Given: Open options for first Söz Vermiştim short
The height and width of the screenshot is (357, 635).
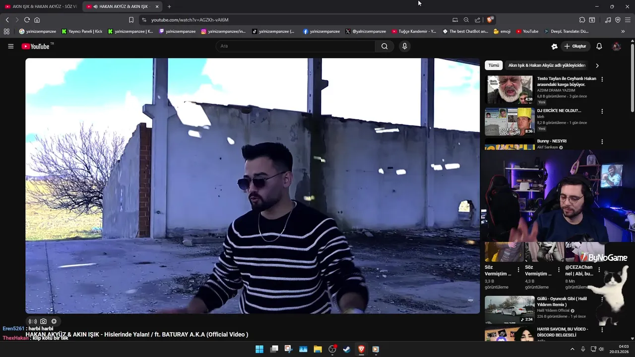Looking at the screenshot, I should (518, 270).
